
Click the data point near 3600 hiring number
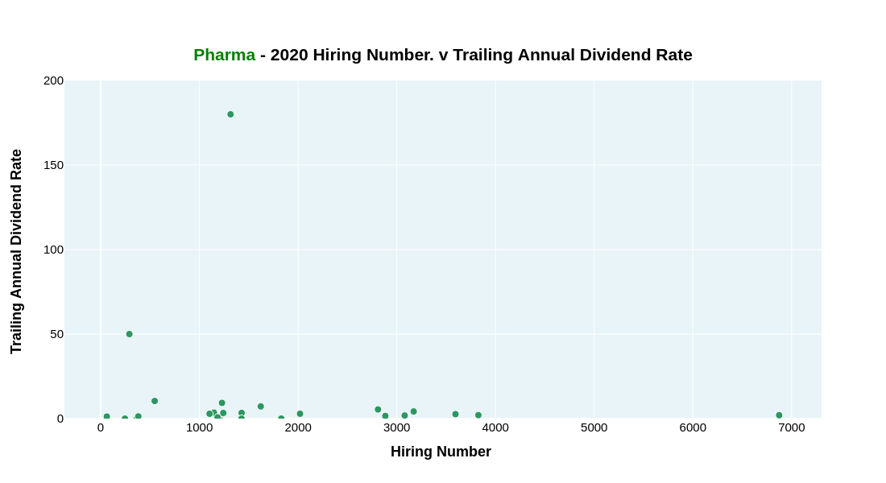coord(455,415)
